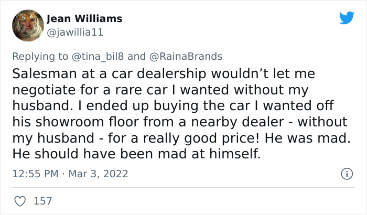The height and width of the screenshot is (215, 367).
Task: Click the @jawillia11 handle
Action: coord(75,32)
